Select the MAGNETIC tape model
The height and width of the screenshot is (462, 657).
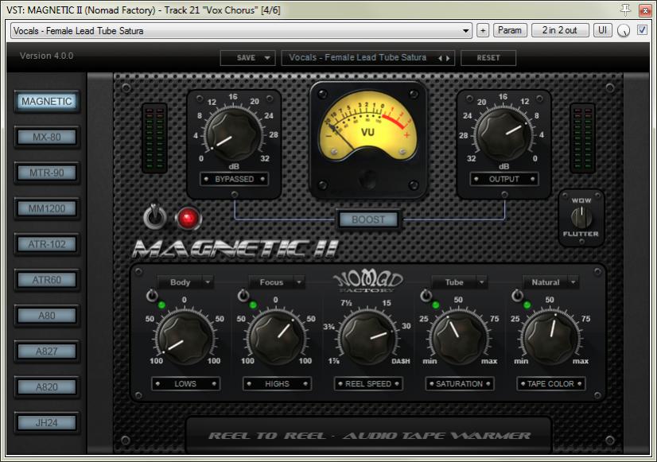pyautogui.click(x=46, y=101)
